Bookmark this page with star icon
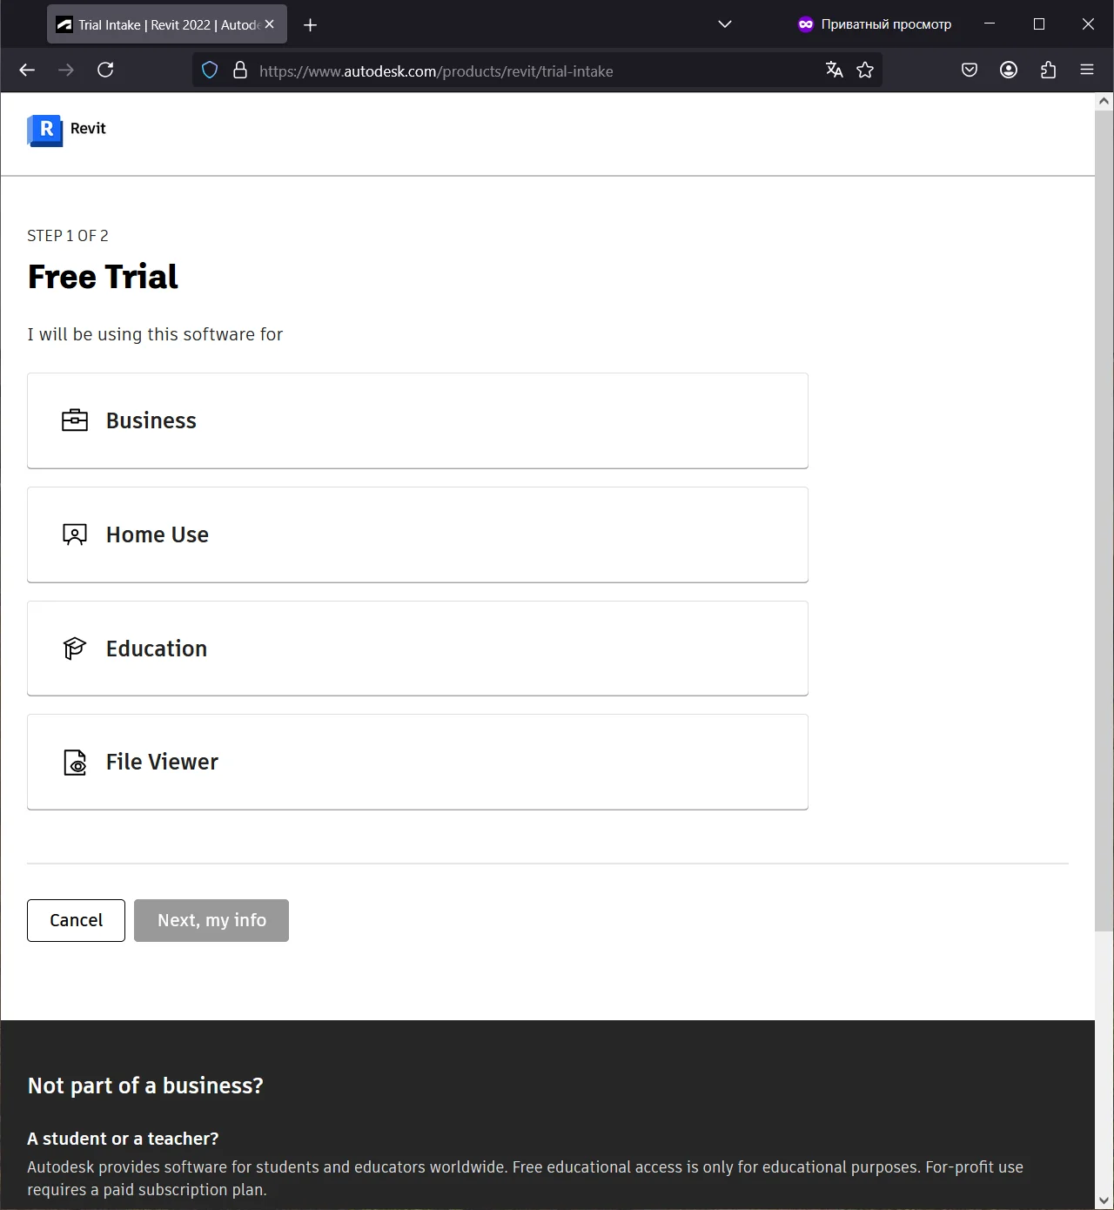The image size is (1114, 1210). (x=864, y=71)
